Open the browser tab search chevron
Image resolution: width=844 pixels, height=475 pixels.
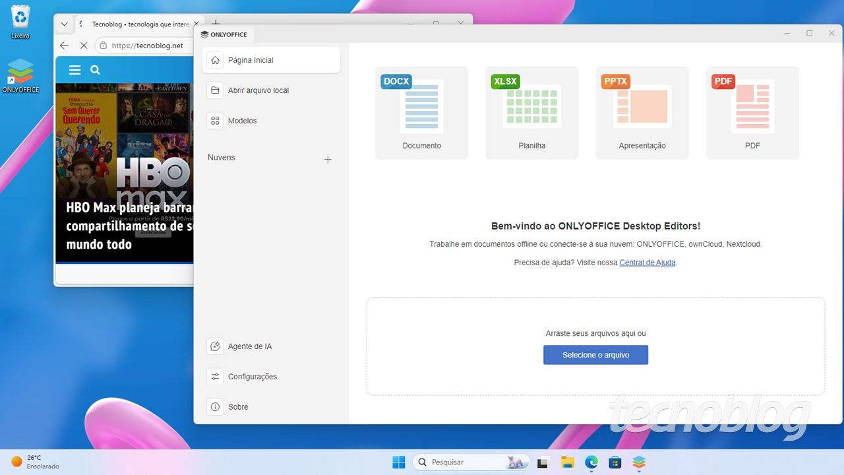pos(64,24)
